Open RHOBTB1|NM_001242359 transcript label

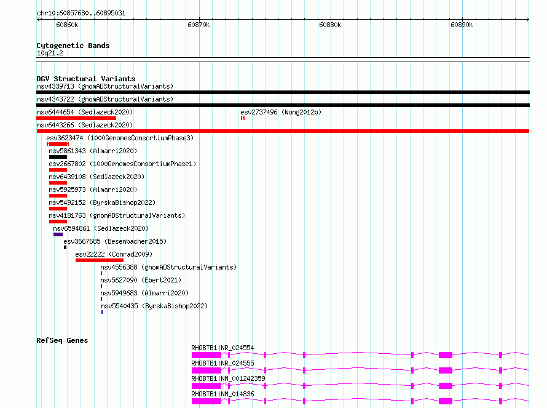pos(228,378)
